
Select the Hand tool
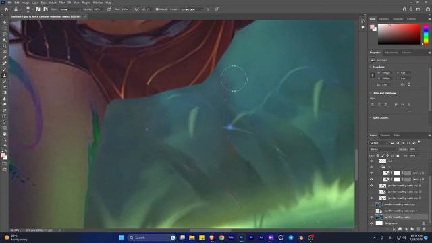click(x=5, y=134)
